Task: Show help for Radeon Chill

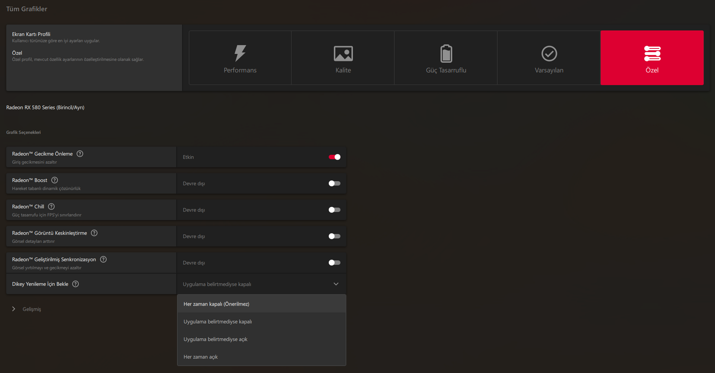Action: coord(51,207)
